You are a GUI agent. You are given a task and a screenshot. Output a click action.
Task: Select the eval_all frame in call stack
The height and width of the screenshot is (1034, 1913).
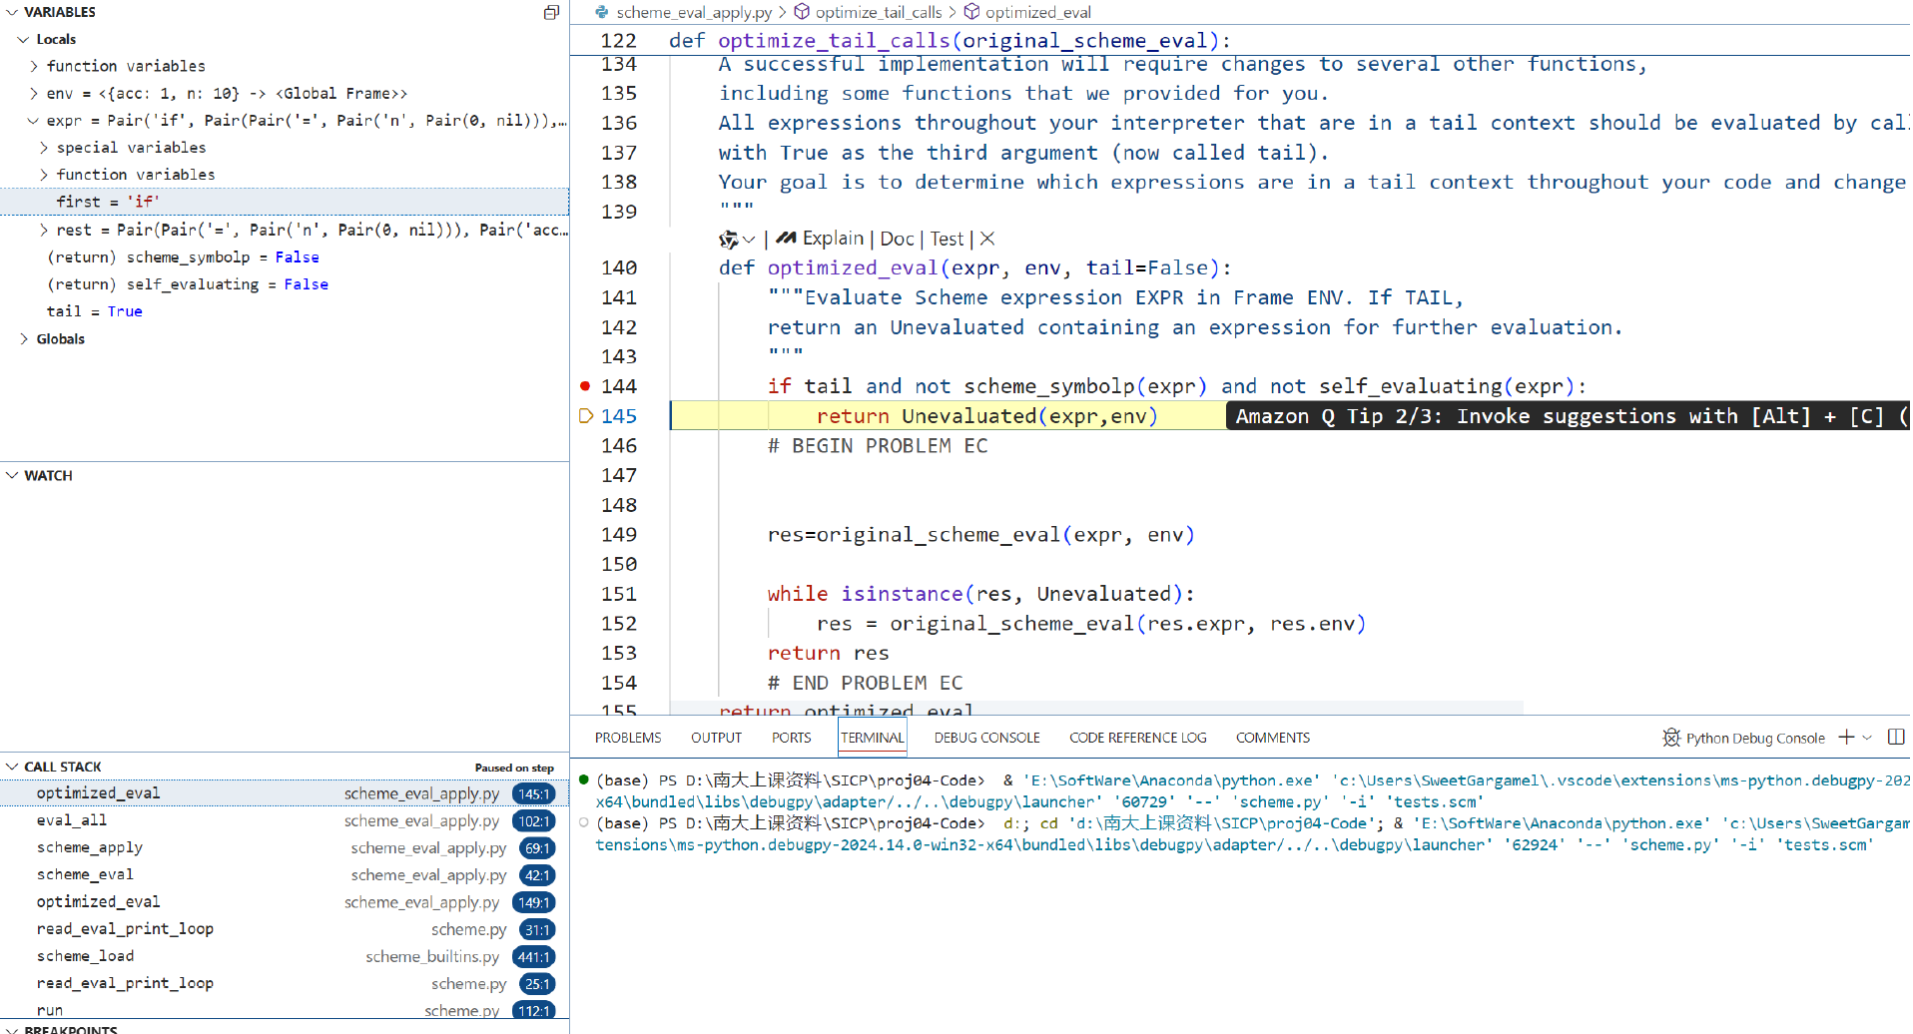(72, 820)
